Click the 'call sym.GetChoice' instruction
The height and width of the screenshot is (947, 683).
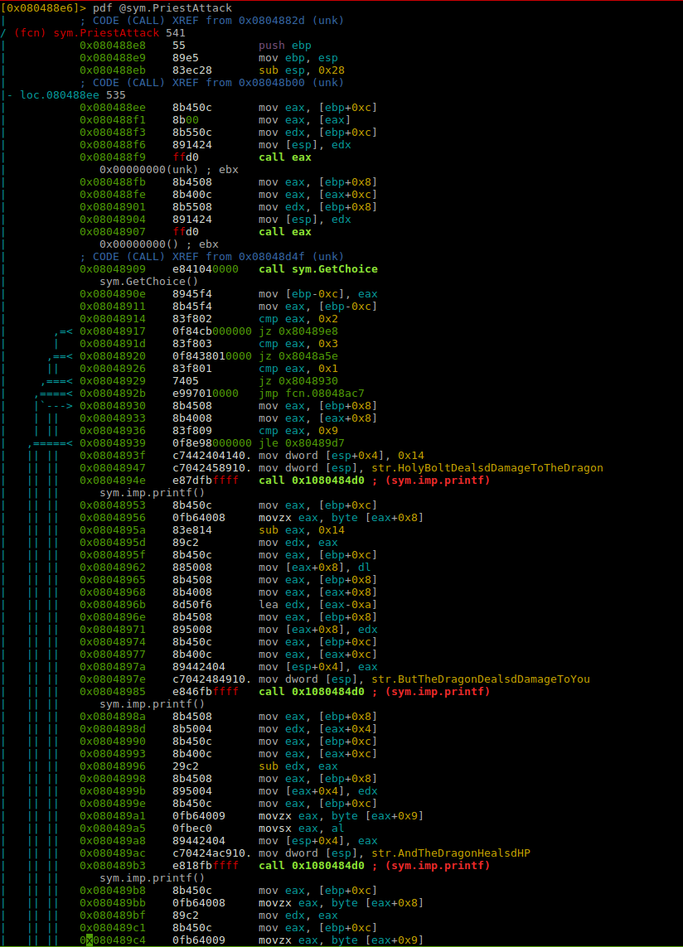click(x=318, y=268)
